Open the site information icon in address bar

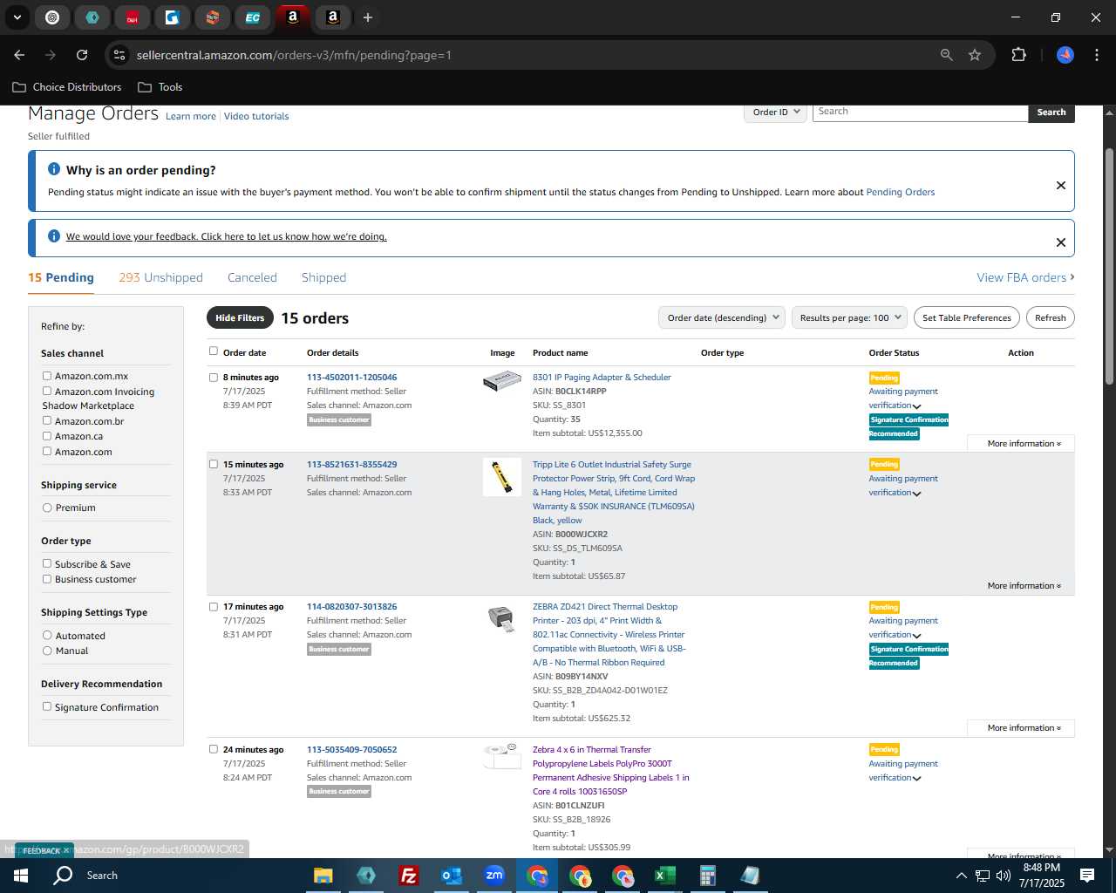tap(119, 55)
